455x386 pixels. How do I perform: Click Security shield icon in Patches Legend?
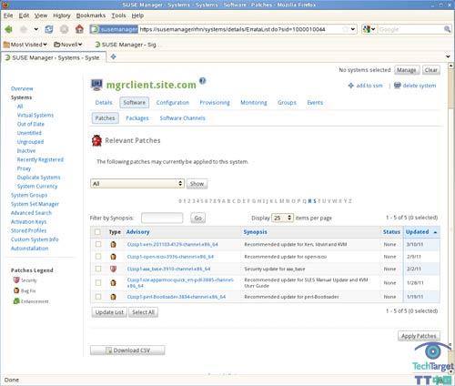pyautogui.click(x=16, y=280)
